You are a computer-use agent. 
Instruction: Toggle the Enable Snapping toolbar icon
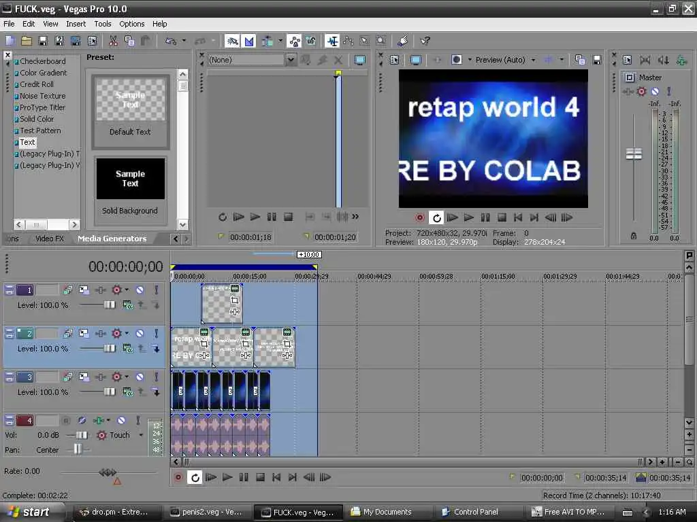(232, 41)
